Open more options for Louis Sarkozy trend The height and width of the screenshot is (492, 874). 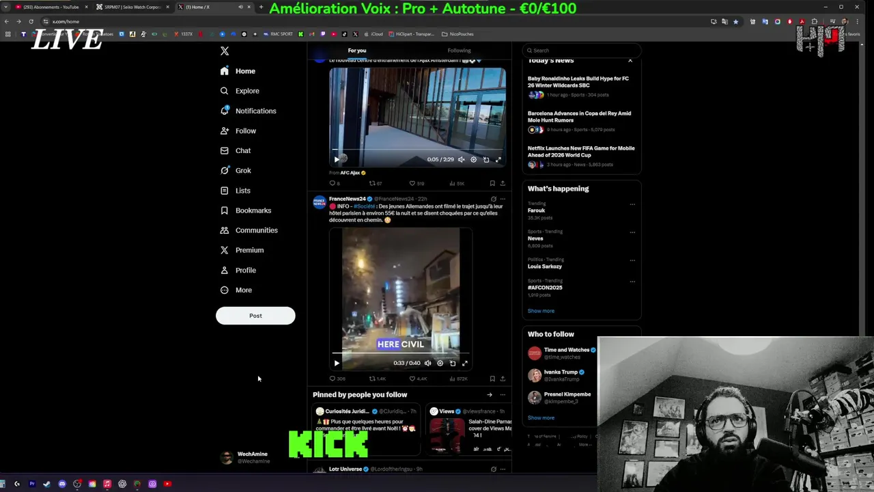632,260
